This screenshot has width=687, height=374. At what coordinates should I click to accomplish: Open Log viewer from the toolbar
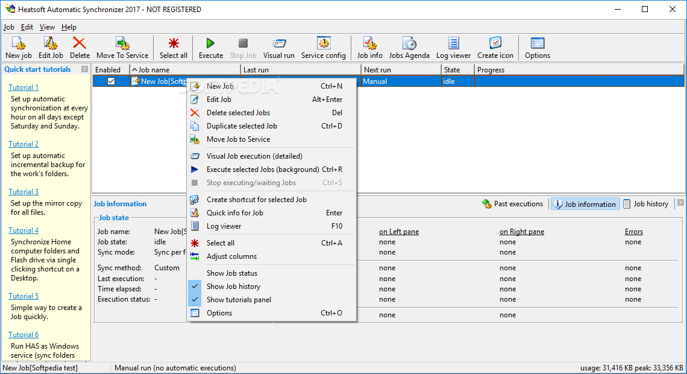point(453,48)
